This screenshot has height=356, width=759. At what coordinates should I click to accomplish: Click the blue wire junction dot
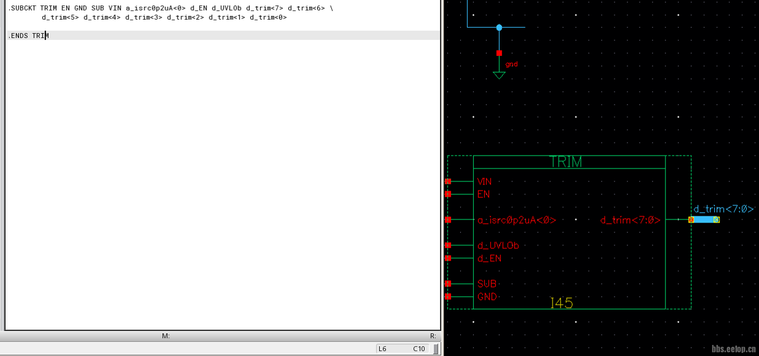pos(499,28)
